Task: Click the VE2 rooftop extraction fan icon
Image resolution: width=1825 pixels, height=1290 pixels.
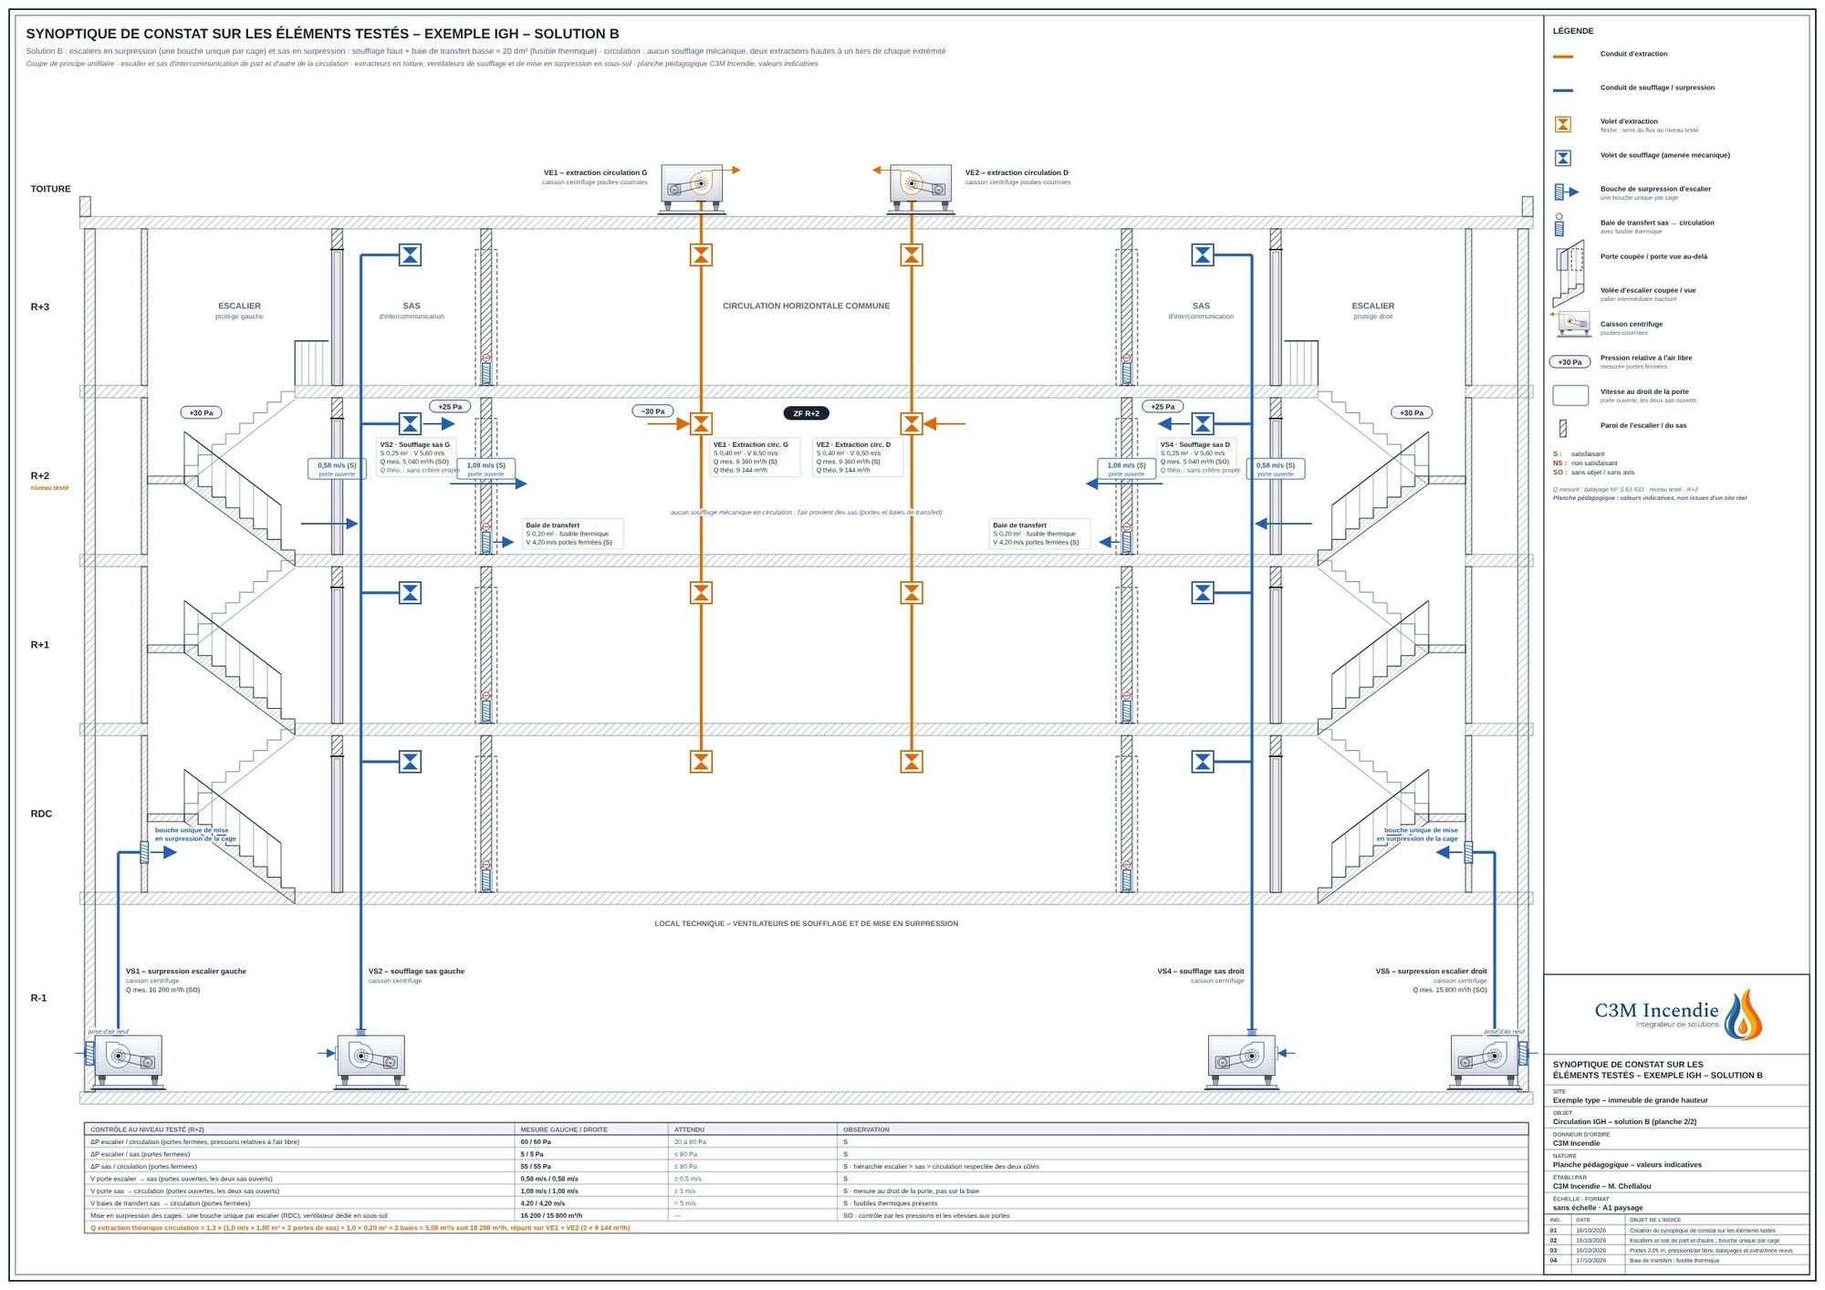Action: tap(920, 188)
